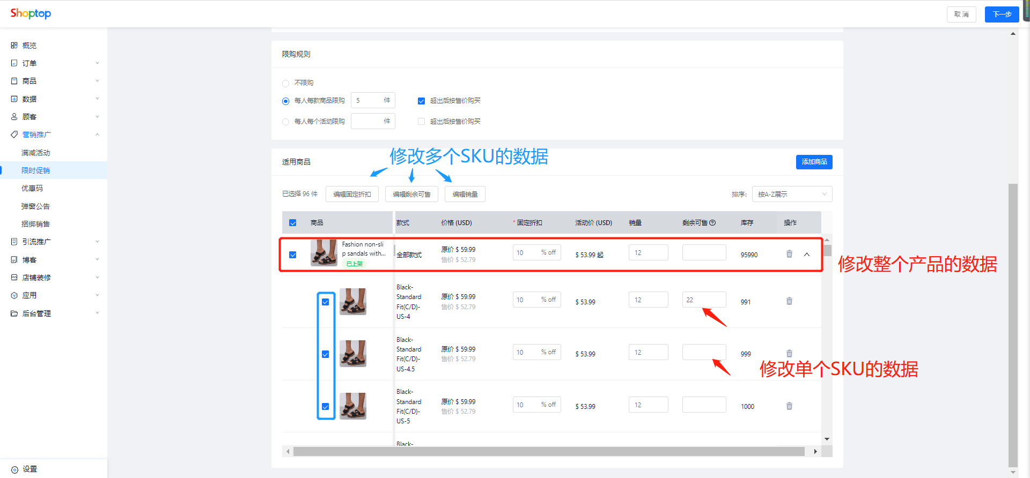Delete the Black Standard Fit US-5 SKU row
Image resolution: width=1030 pixels, height=478 pixels.
789,406
